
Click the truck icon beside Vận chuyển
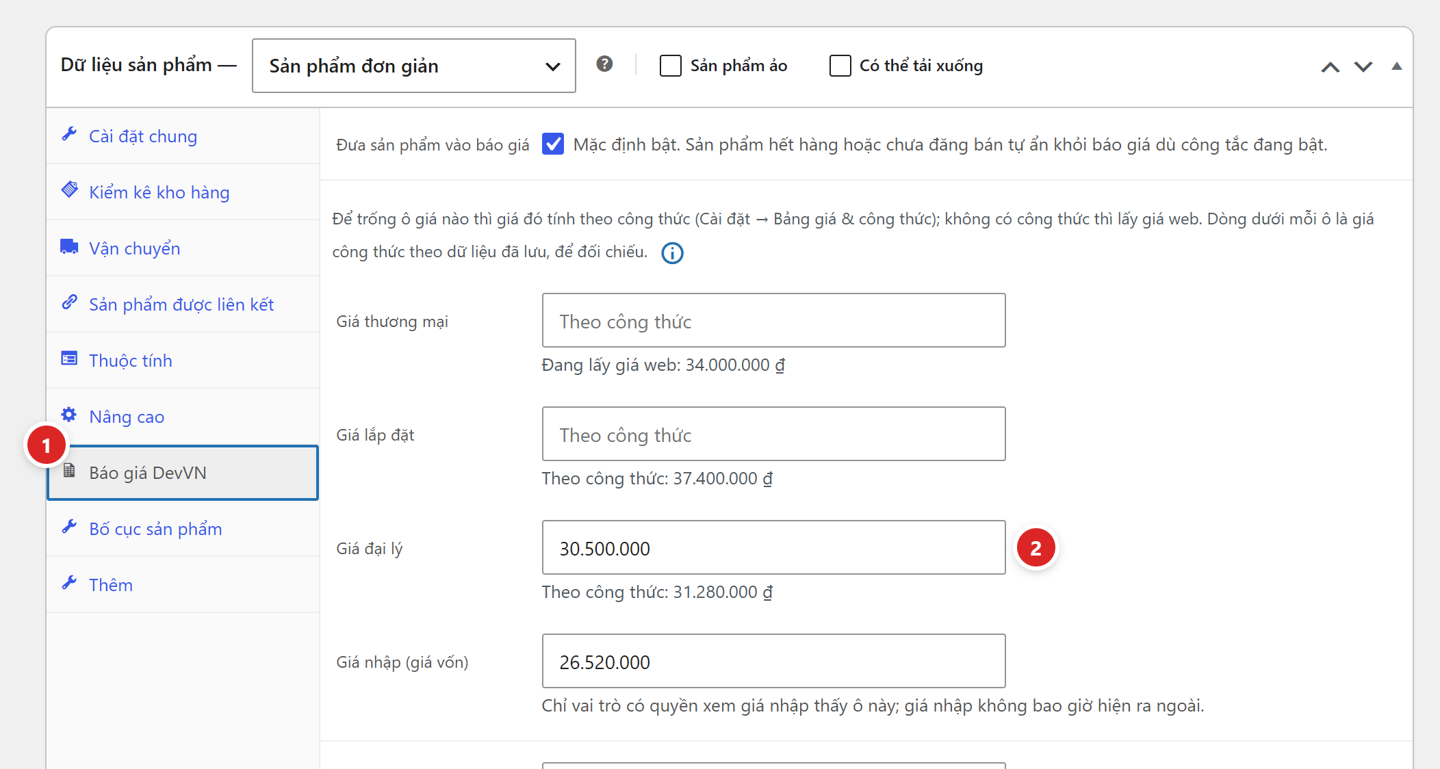(x=69, y=246)
